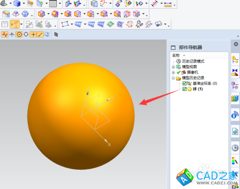Viewport: 240px width, 189px height.
Task: Click the orange sphere in viewport
Action: pyautogui.click(x=81, y=116)
